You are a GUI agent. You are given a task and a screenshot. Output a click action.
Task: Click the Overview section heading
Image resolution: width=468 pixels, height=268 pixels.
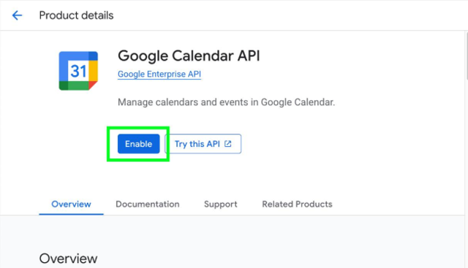pos(68,259)
